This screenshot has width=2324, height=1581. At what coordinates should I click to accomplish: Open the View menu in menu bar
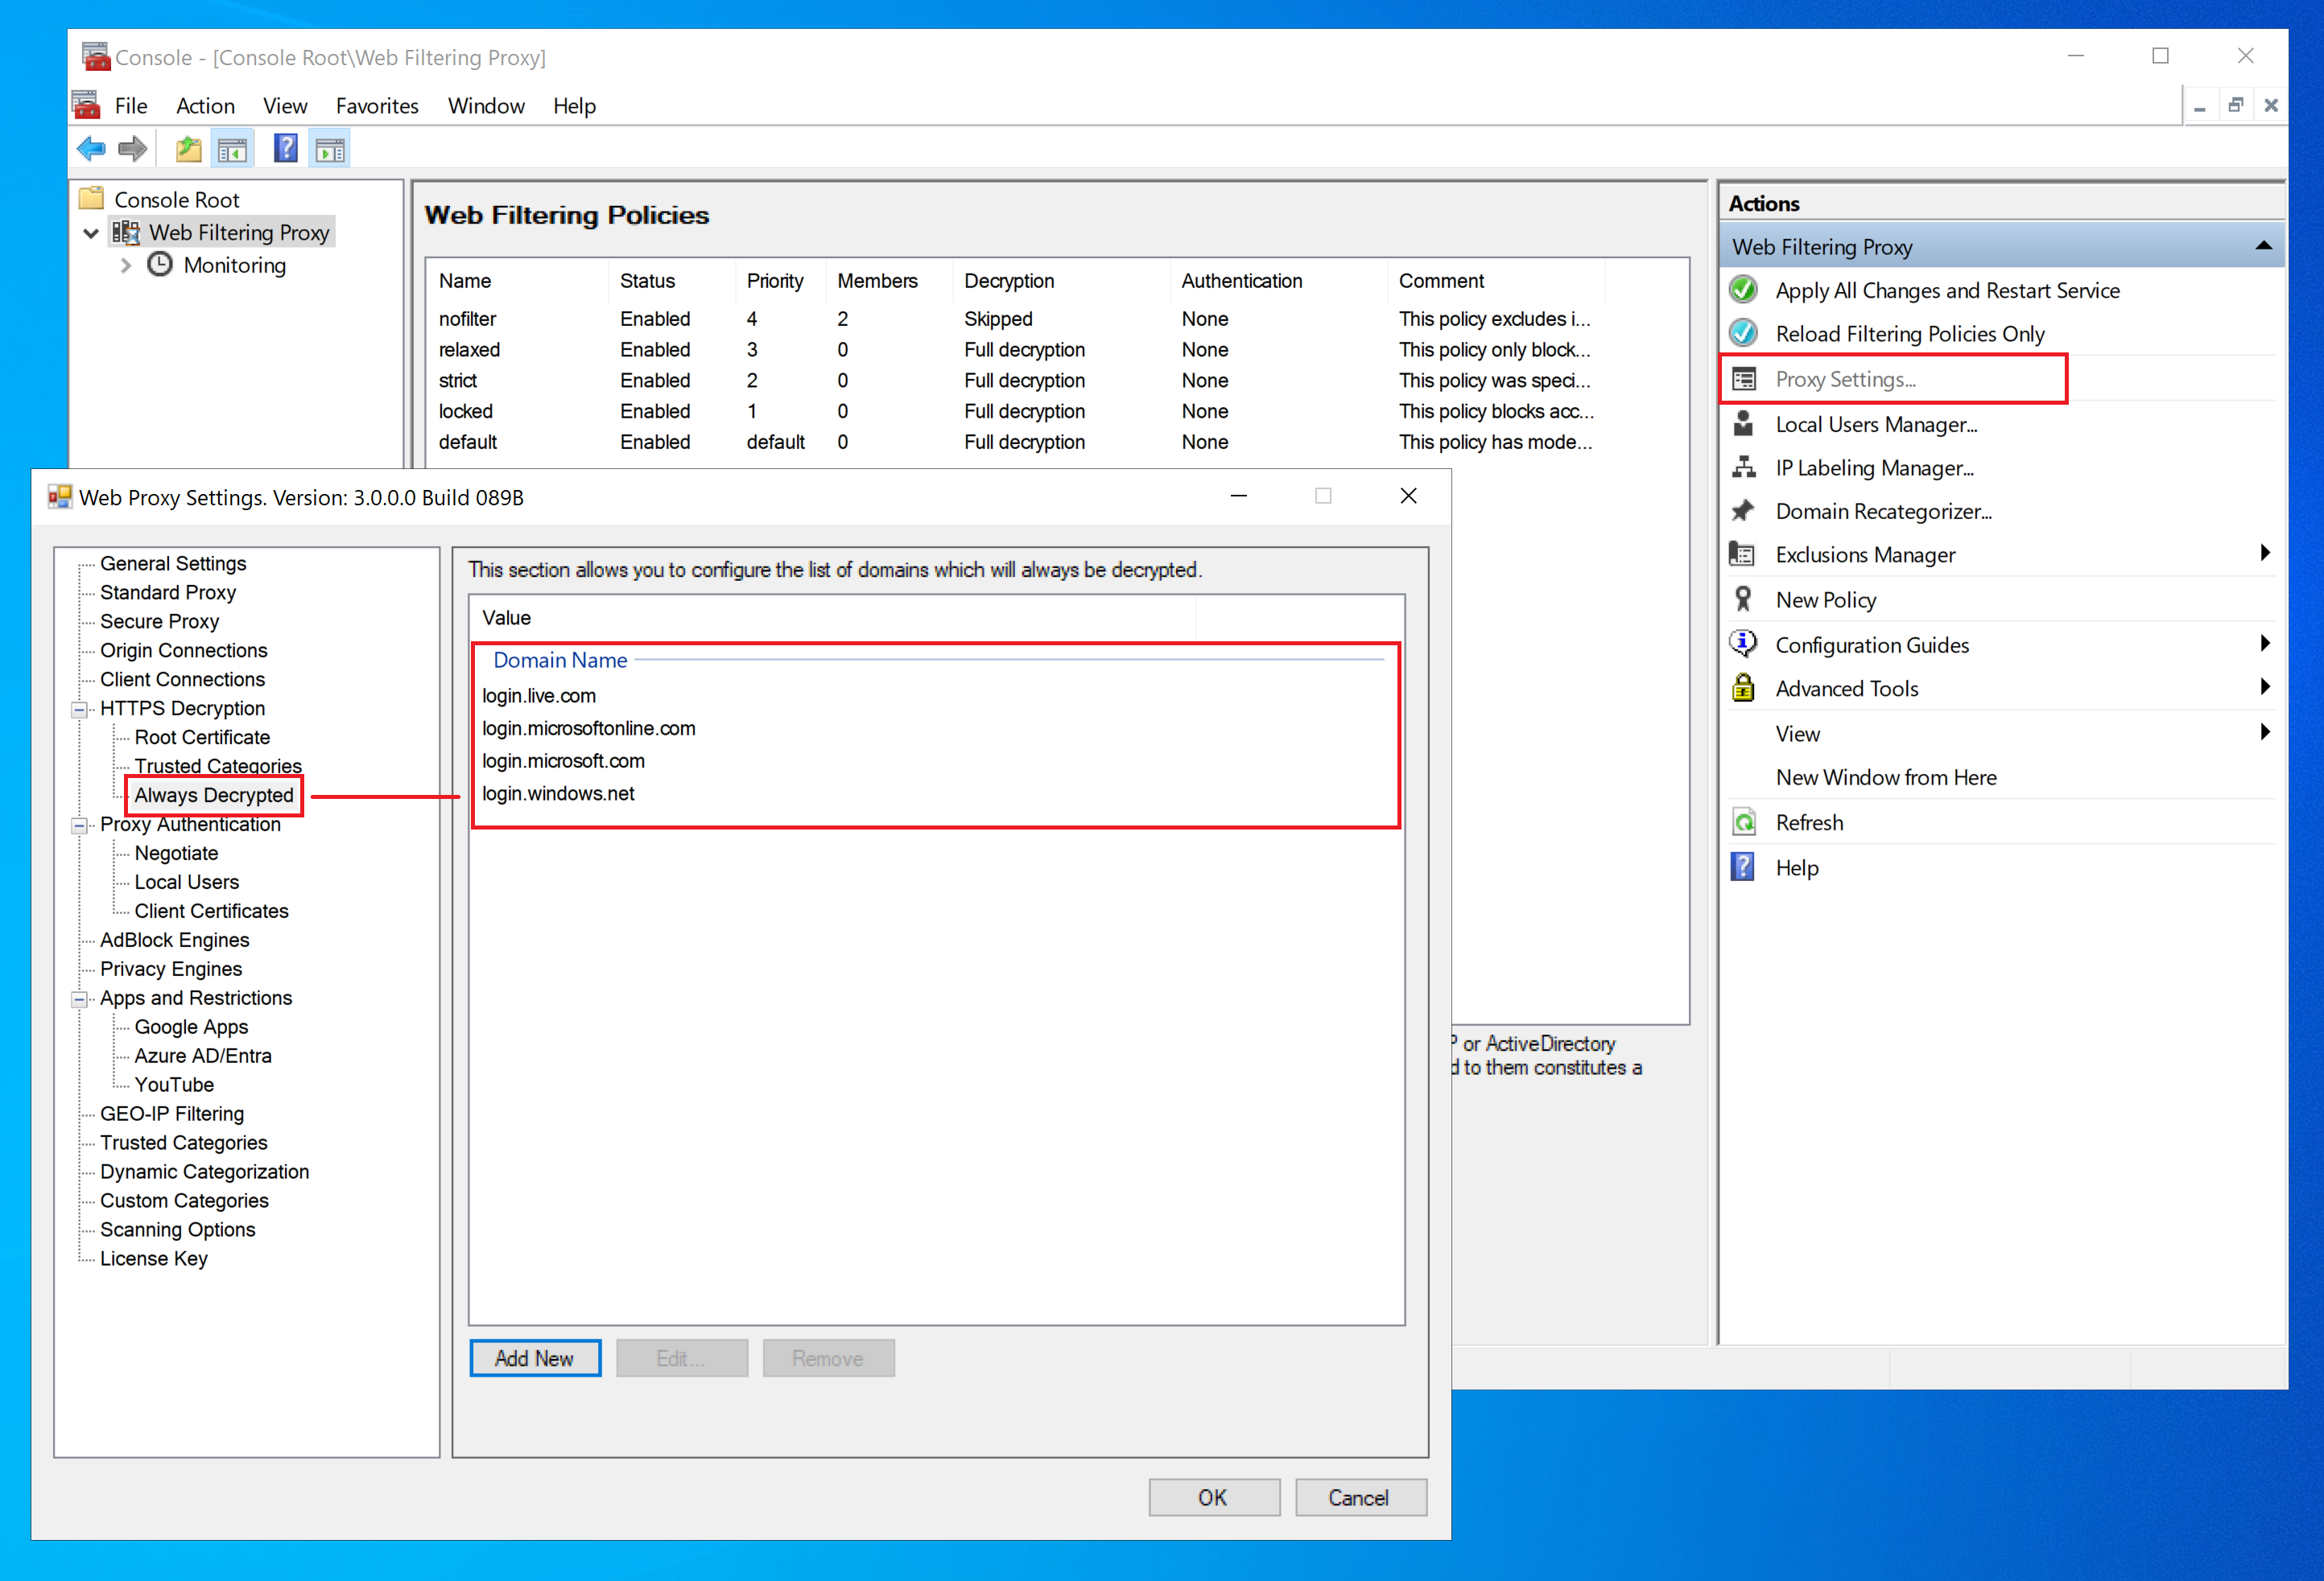[285, 106]
